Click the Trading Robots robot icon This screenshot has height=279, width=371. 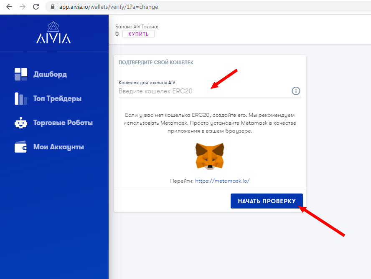point(21,123)
